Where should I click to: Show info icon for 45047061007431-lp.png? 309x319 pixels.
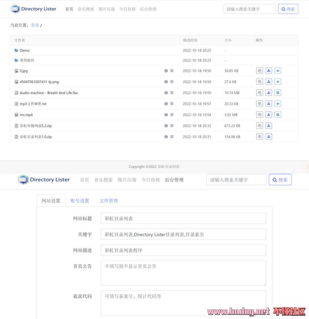pos(166,82)
